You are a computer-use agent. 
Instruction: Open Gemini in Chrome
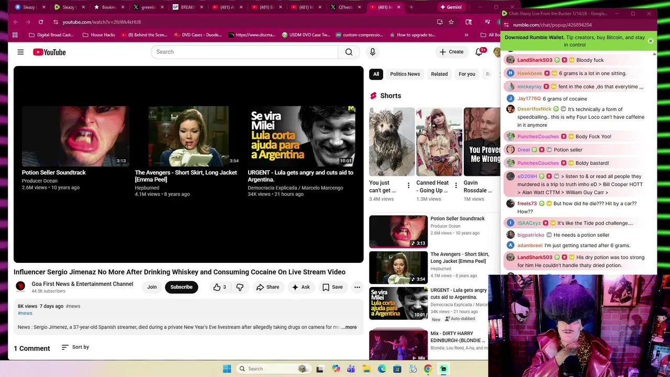click(451, 7)
